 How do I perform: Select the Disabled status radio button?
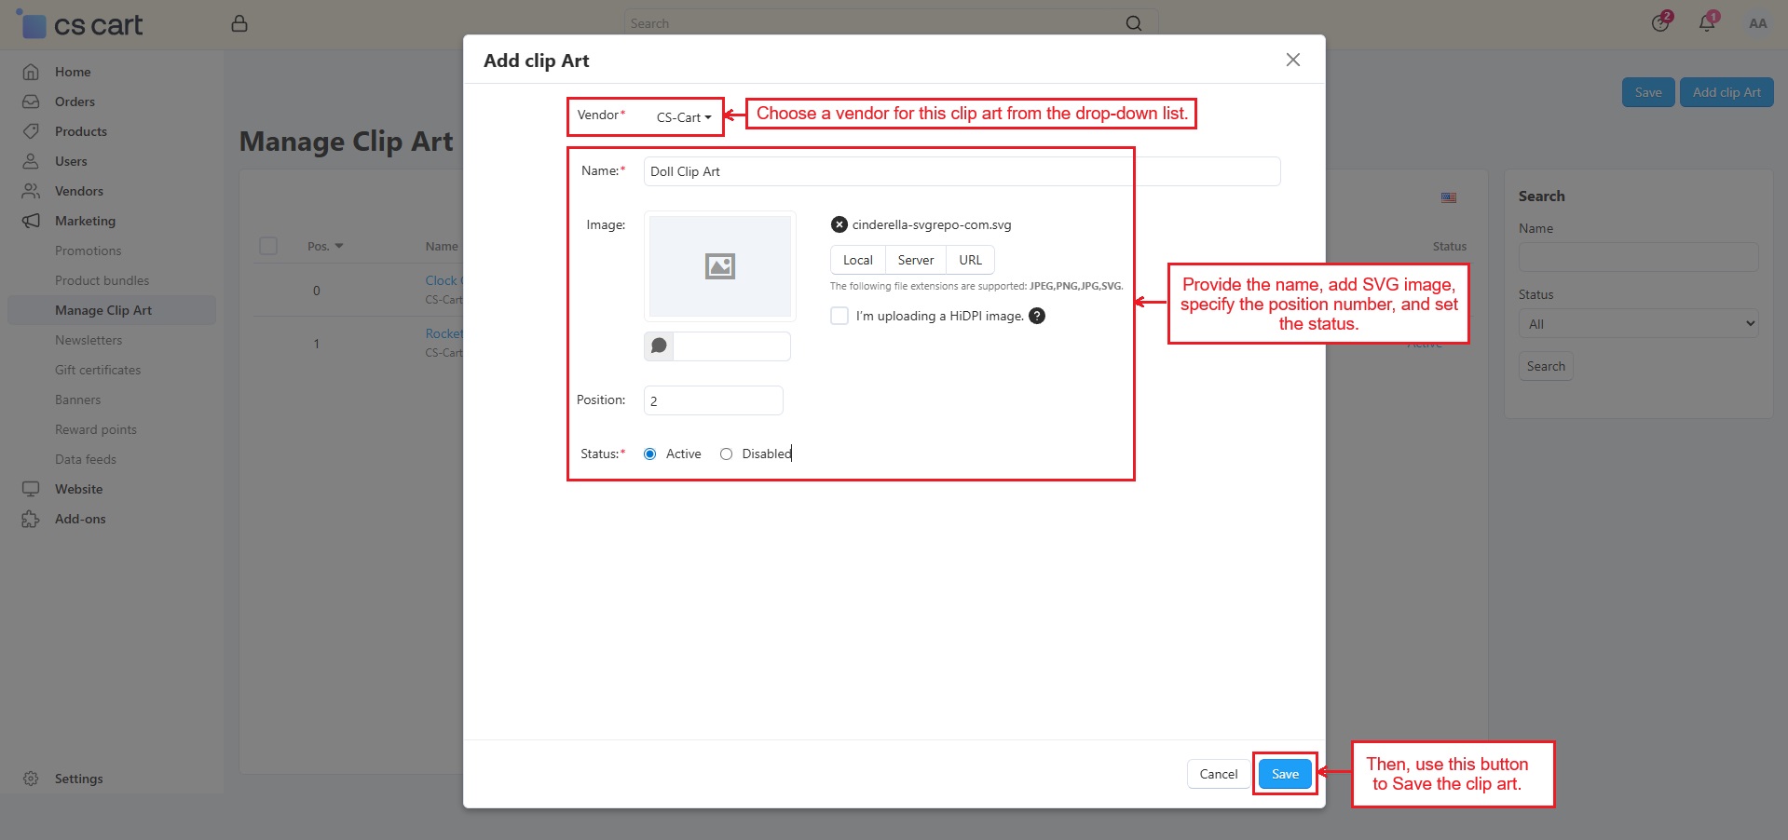[726, 454]
